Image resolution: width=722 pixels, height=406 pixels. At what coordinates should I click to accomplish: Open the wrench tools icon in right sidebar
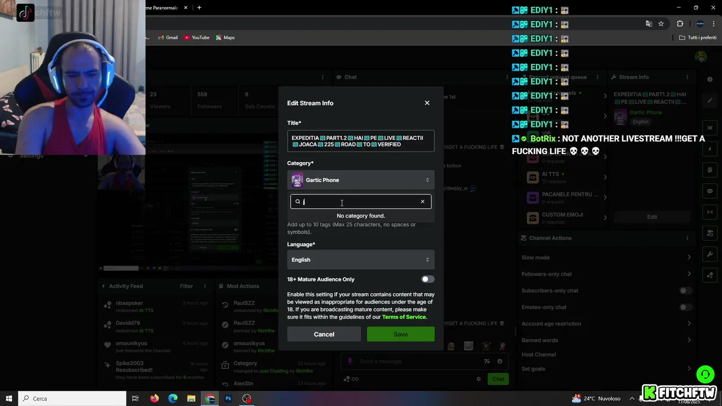click(710, 254)
